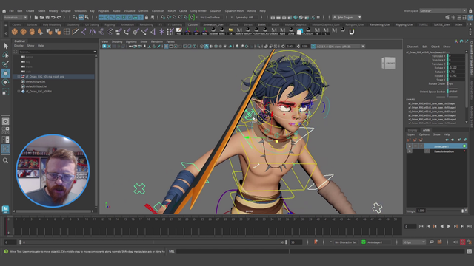Activate the Lasso select tool
The height and width of the screenshot is (266, 474).
pos(5,55)
